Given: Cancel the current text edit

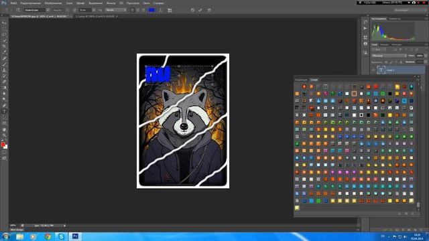Looking at the screenshot, I should [x=192, y=10].
